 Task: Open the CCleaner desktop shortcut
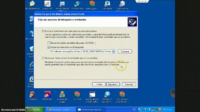click(32, 96)
